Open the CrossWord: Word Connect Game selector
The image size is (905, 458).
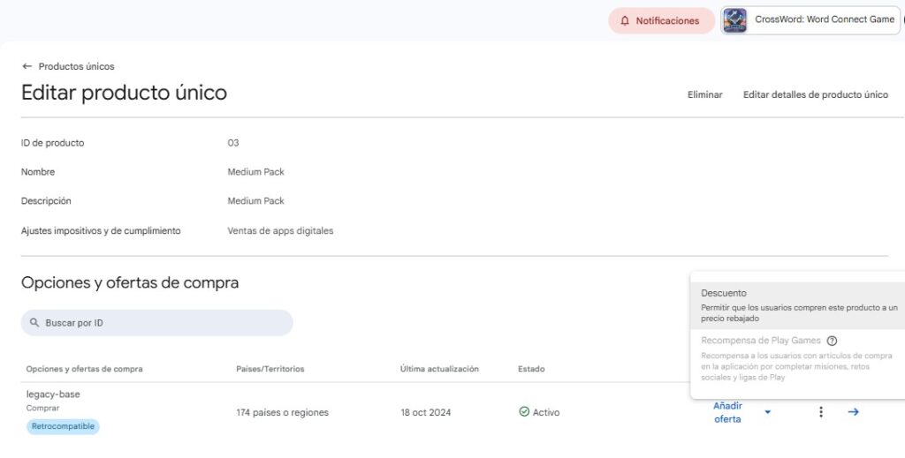coord(810,21)
